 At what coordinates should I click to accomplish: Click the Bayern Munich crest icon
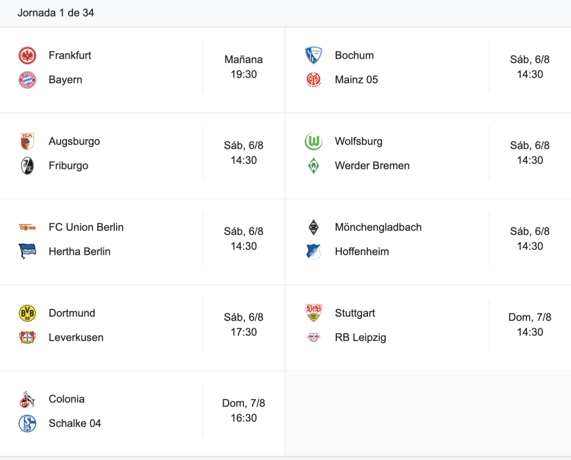[x=27, y=80]
